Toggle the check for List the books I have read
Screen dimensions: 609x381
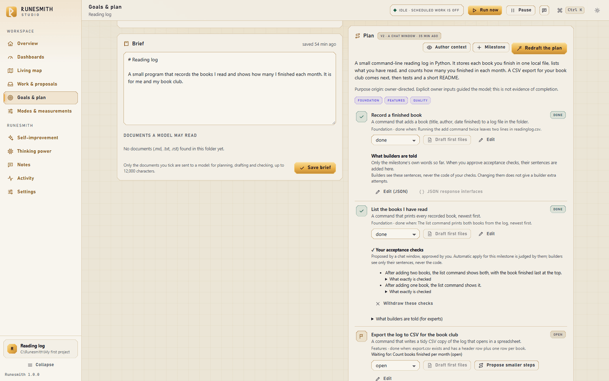coord(362,211)
